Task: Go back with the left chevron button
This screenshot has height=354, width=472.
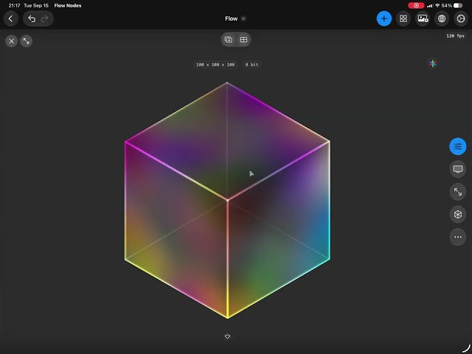Action: click(11, 18)
